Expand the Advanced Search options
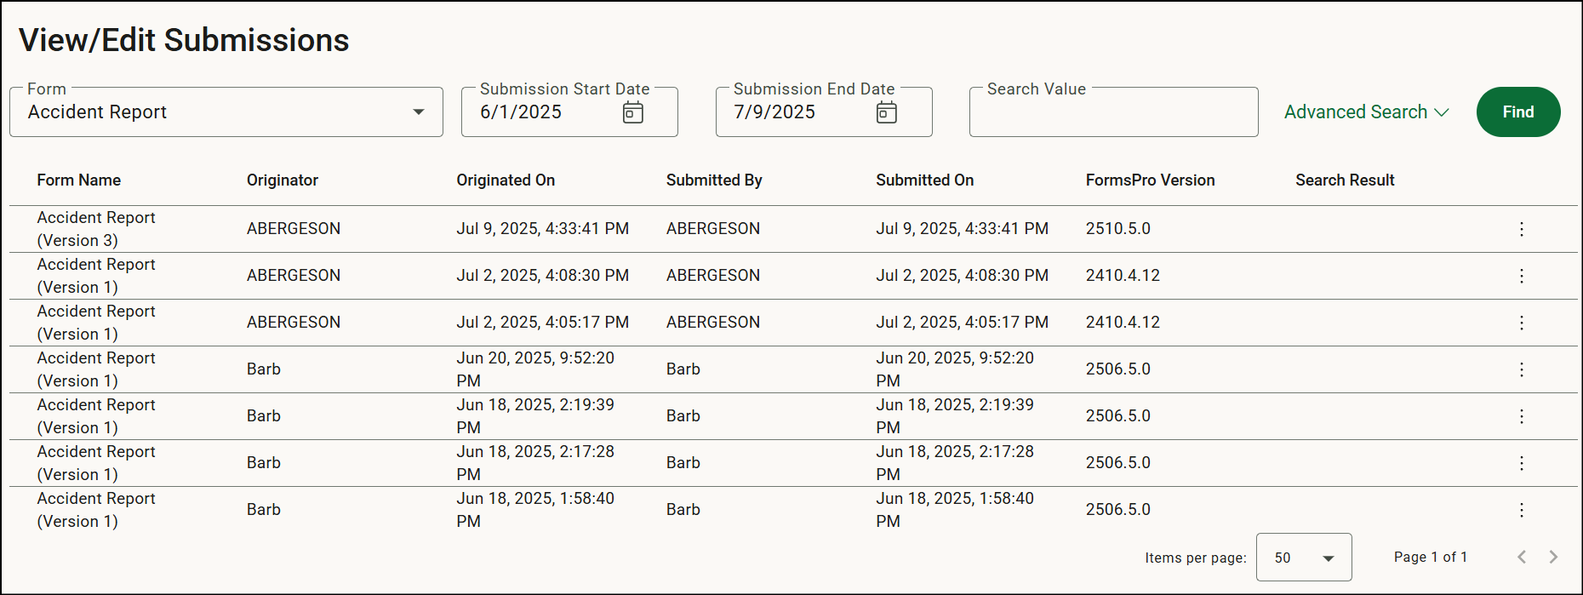The image size is (1583, 595). tap(1366, 112)
